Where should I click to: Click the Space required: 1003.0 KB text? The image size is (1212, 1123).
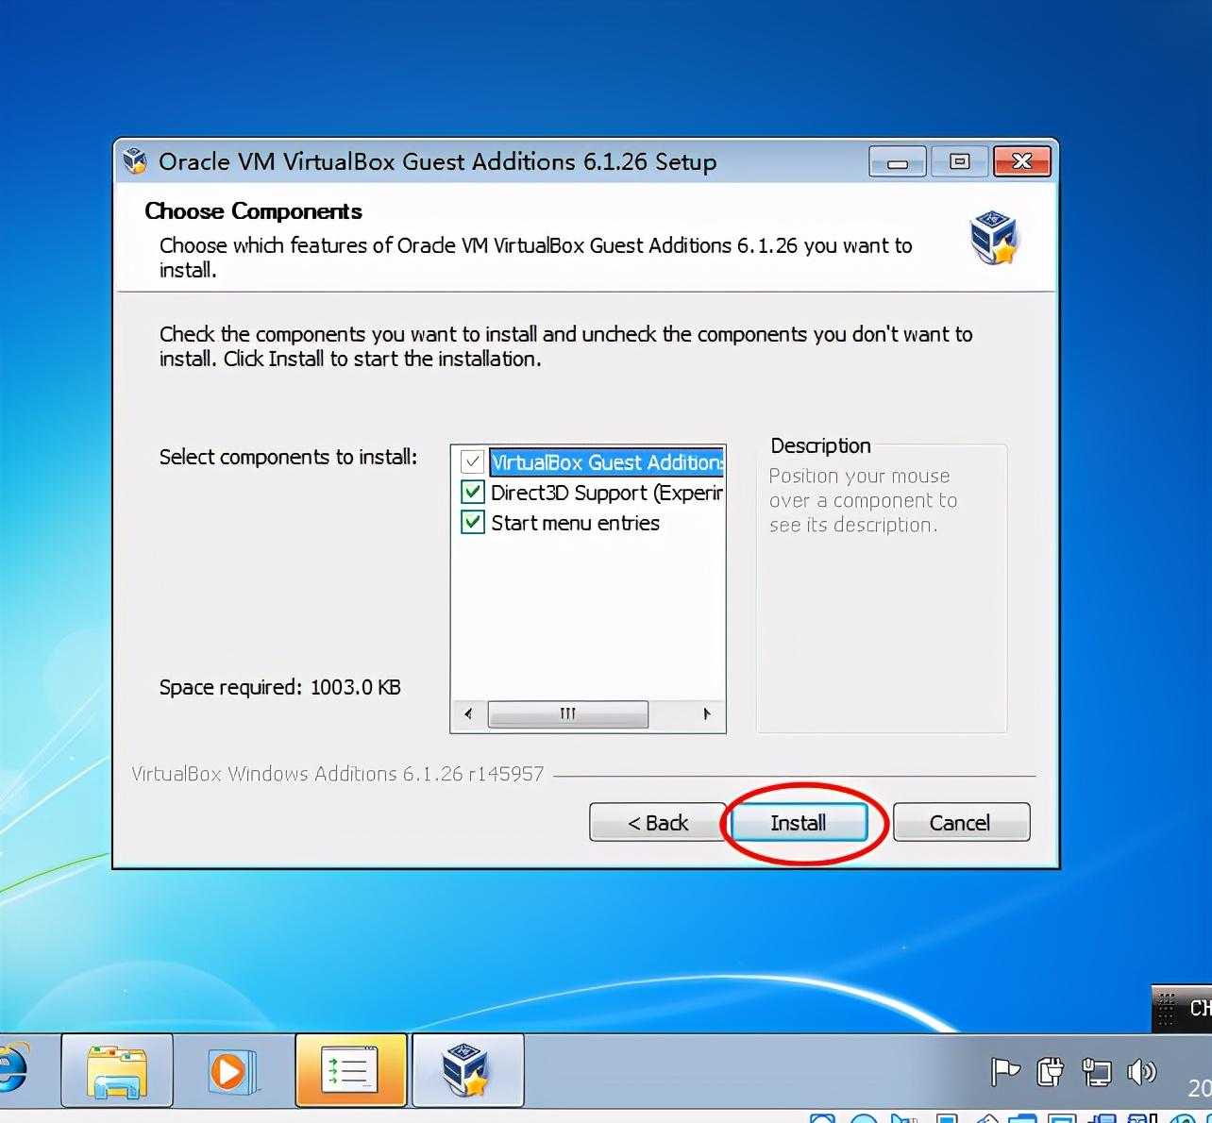coord(280,687)
